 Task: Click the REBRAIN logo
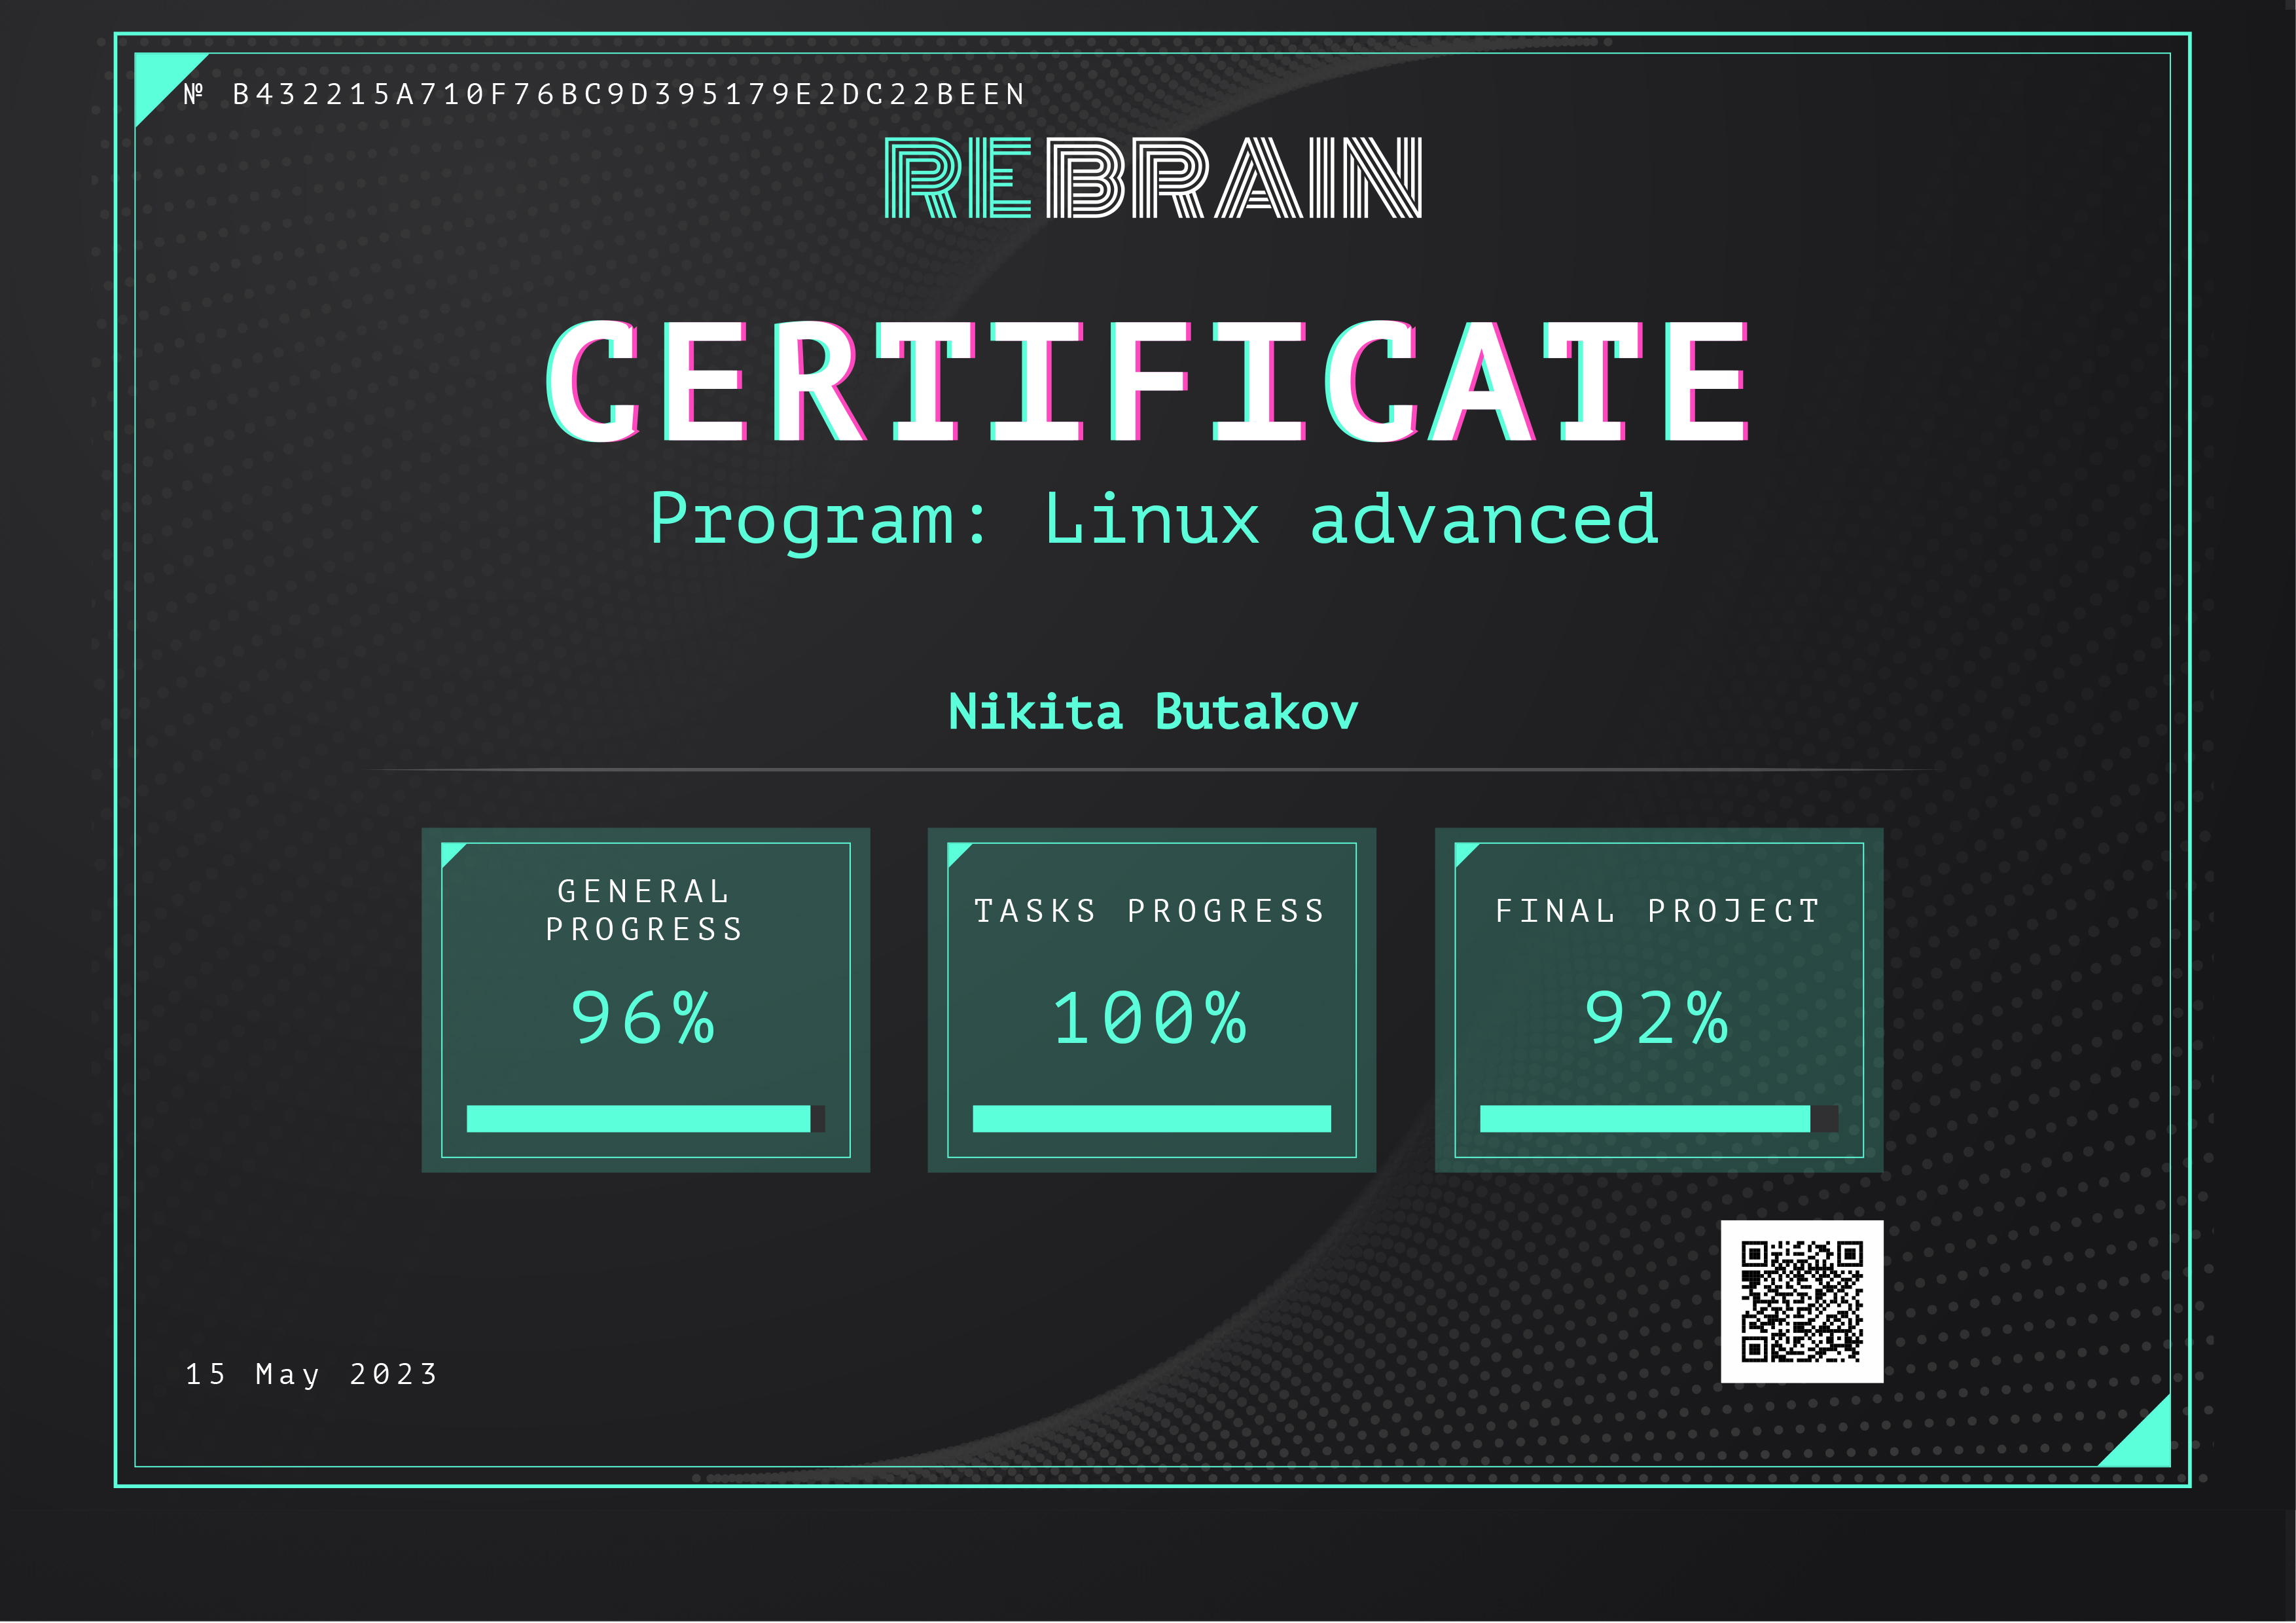1153,178
